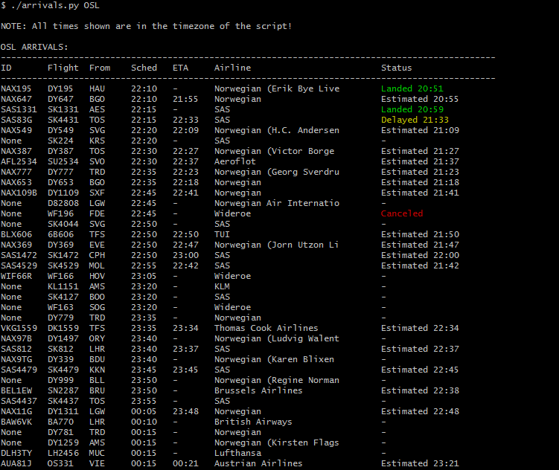Select the green 'Landed 20:59' status
The height and width of the screenshot is (470, 559).
[412, 109]
